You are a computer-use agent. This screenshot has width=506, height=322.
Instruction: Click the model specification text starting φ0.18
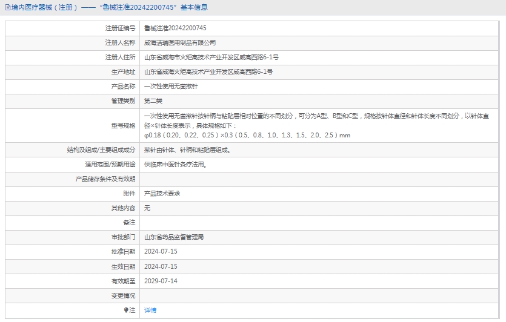(247, 135)
